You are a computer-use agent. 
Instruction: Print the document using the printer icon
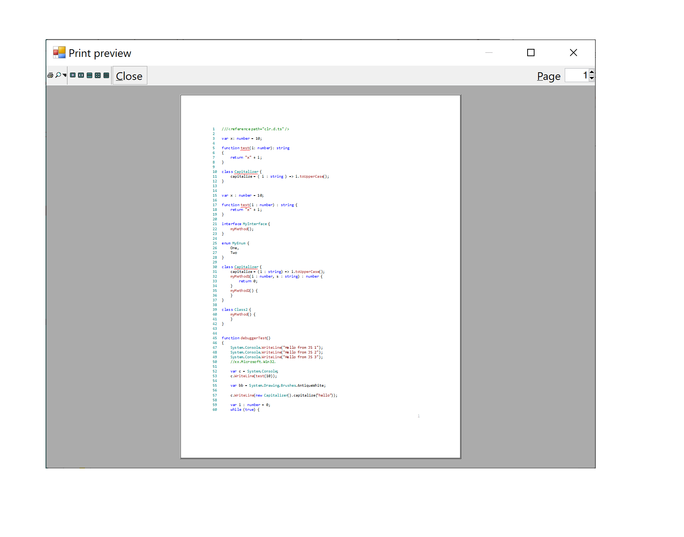(50, 75)
